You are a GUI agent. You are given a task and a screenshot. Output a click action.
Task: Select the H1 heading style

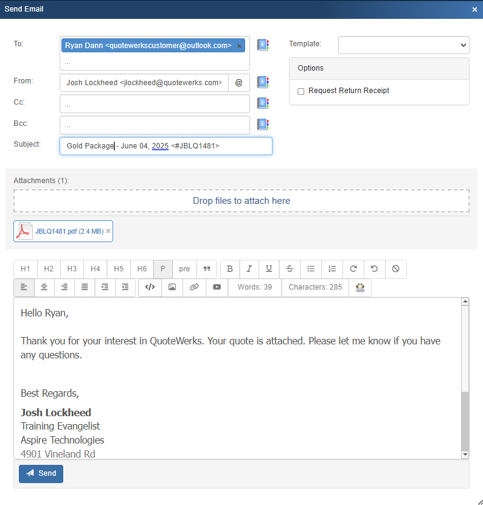tap(25, 269)
